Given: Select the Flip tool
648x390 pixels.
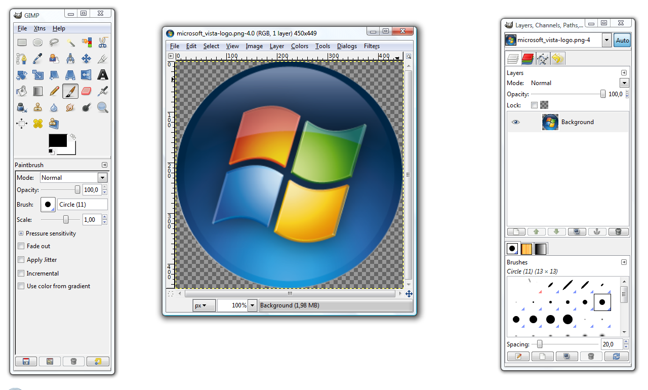Looking at the screenshot, I should coord(87,75).
